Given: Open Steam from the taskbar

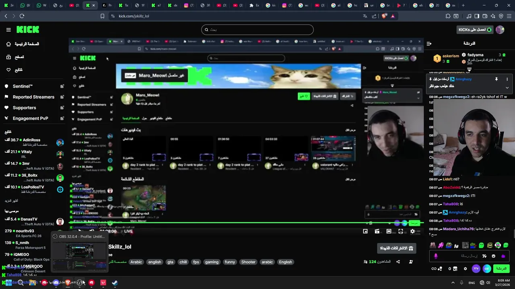Looking at the screenshot, I should coord(115,283).
